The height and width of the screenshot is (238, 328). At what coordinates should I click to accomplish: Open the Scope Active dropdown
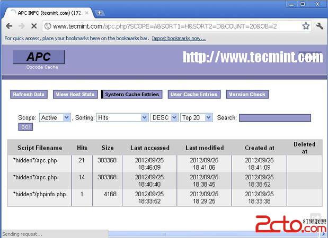55,117
